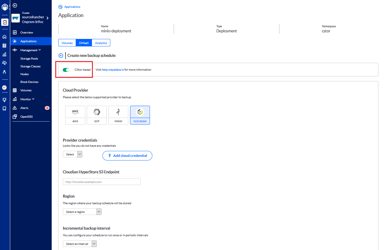Click Add cloud credential button
The height and width of the screenshot is (250, 384).
(x=127, y=156)
